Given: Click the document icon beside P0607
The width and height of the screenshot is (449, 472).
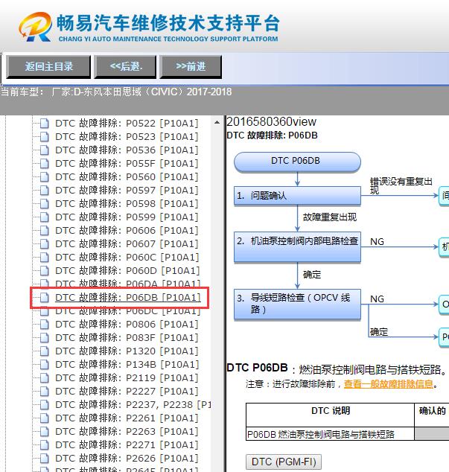Looking at the screenshot, I should [44, 244].
